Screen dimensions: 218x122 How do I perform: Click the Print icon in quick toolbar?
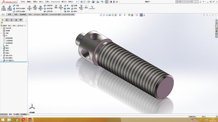click(98, 2)
